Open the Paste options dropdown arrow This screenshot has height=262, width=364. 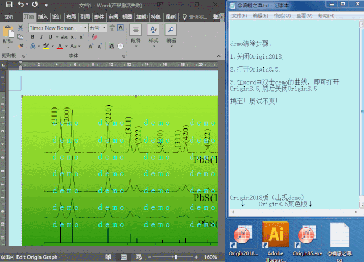pos(8,47)
